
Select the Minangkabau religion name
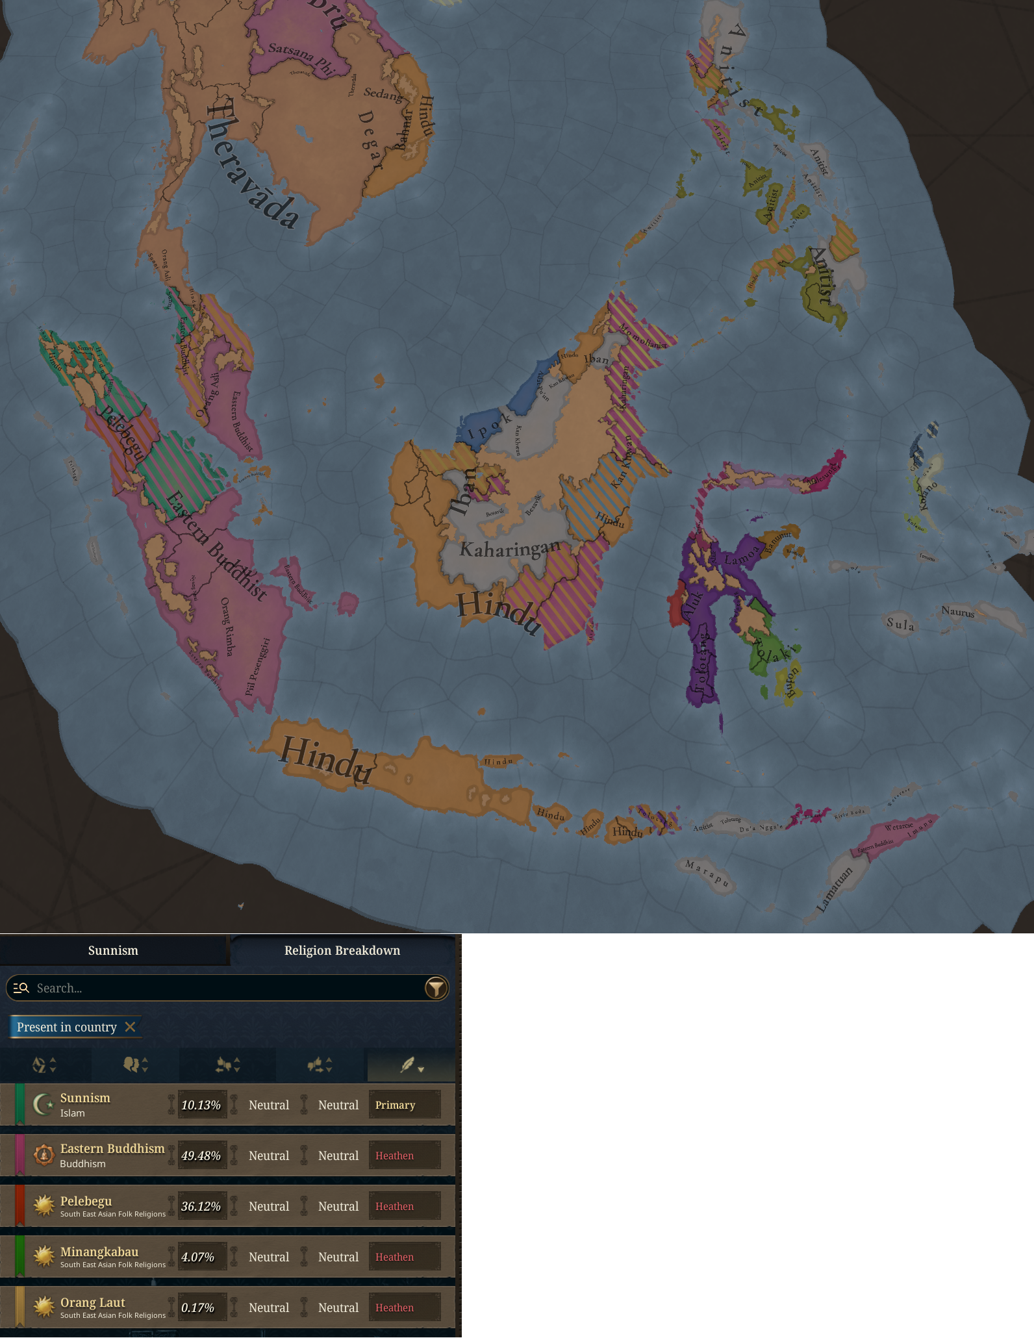[x=99, y=1252]
